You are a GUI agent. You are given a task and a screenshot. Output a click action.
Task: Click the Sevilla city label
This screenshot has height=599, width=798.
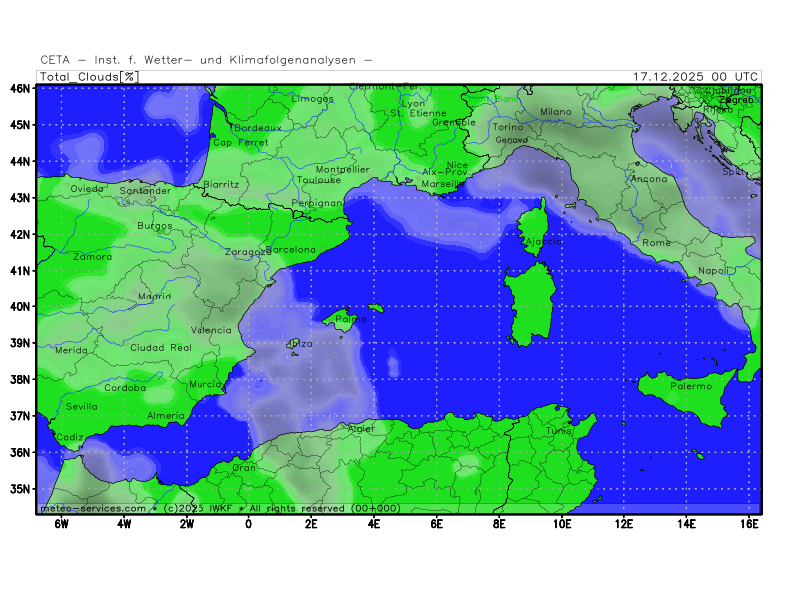coord(82,407)
